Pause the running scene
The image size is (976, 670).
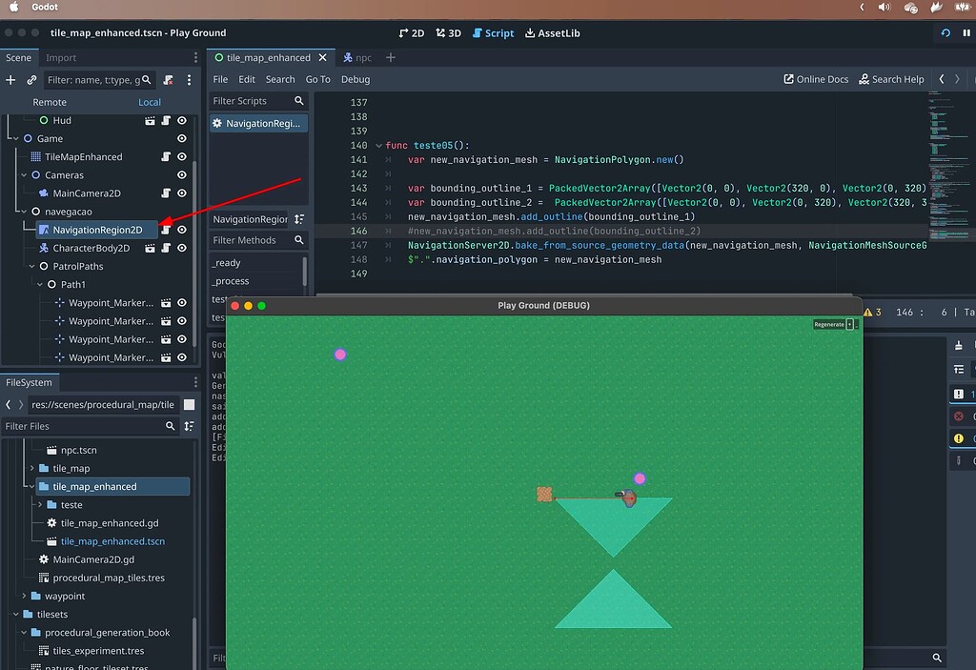coord(966,32)
